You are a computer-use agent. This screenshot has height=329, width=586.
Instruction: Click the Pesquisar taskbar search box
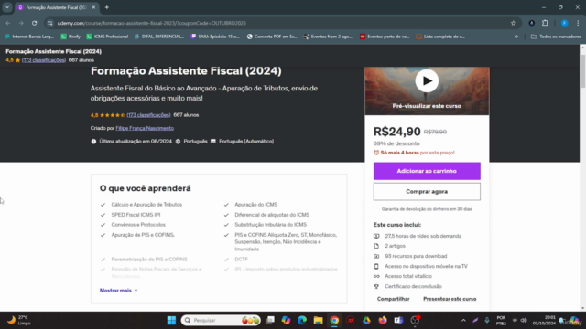coord(221,320)
